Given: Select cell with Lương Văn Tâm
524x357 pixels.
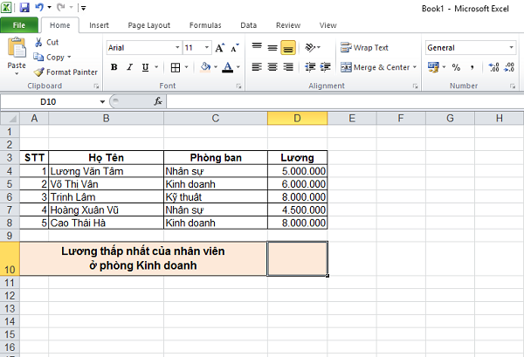Looking at the screenshot, I should coord(106,171).
